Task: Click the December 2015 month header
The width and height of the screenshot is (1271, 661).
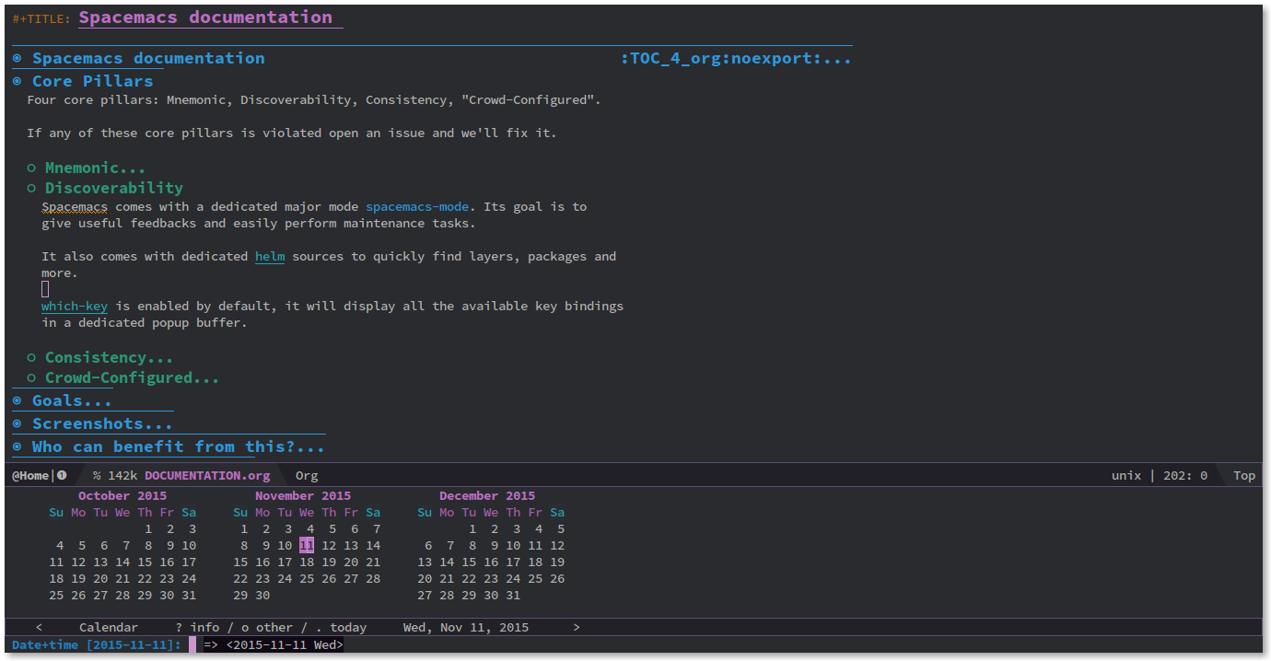Action: [487, 495]
